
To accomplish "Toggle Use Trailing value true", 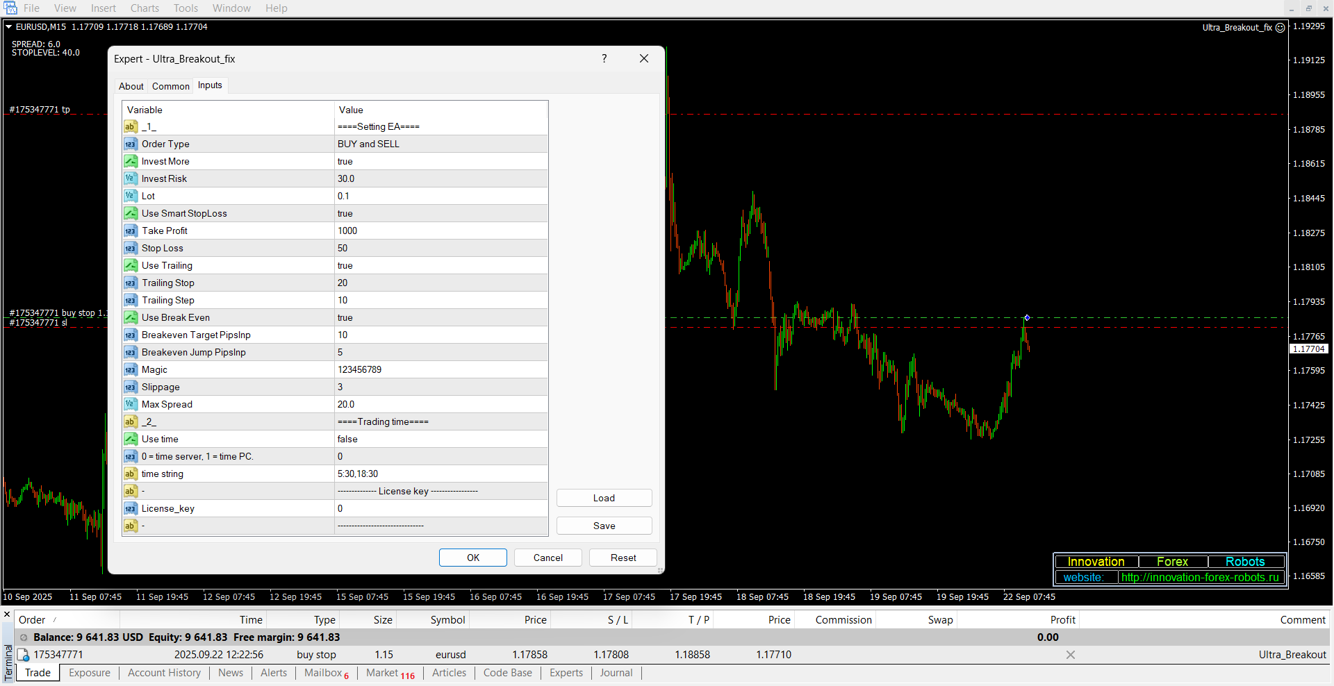I will (x=440, y=265).
